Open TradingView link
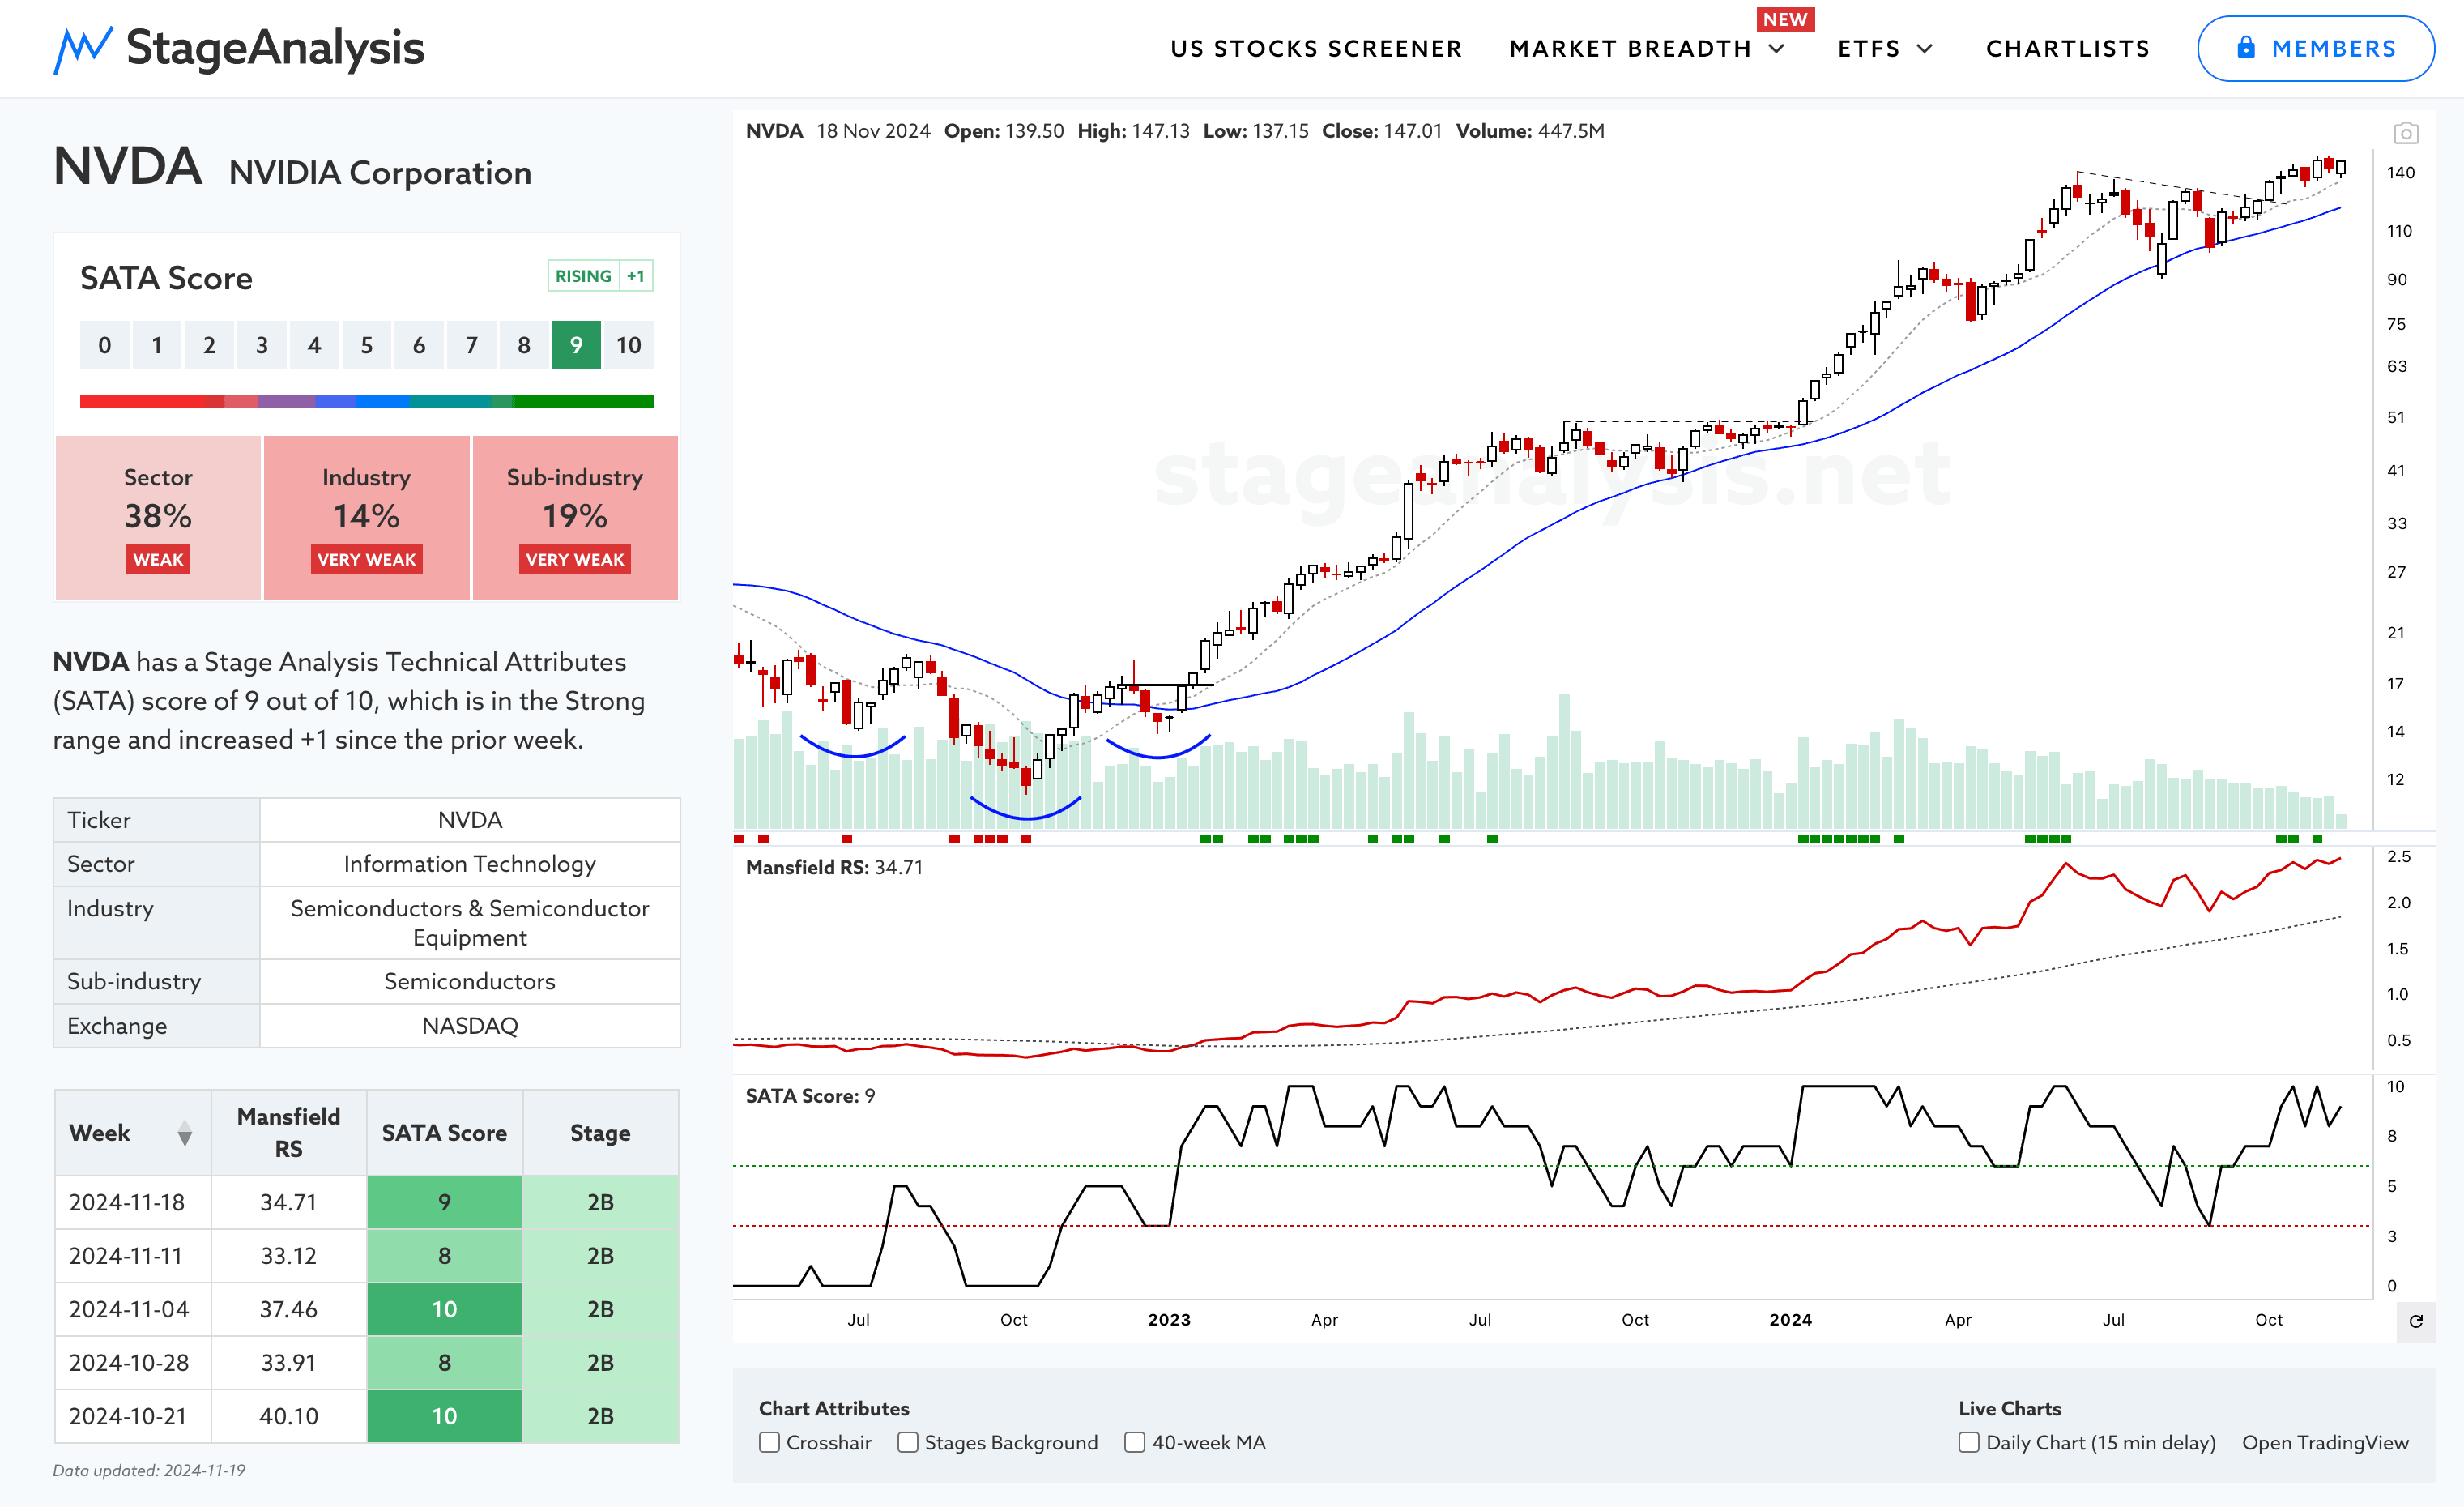 pyautogui.click(x=2325, y=1442)
